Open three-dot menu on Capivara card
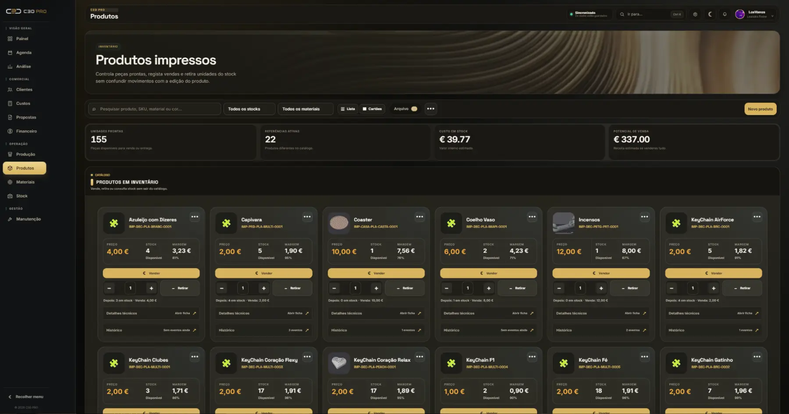Viewport: 789px width, 414px height. coord(307,217)
